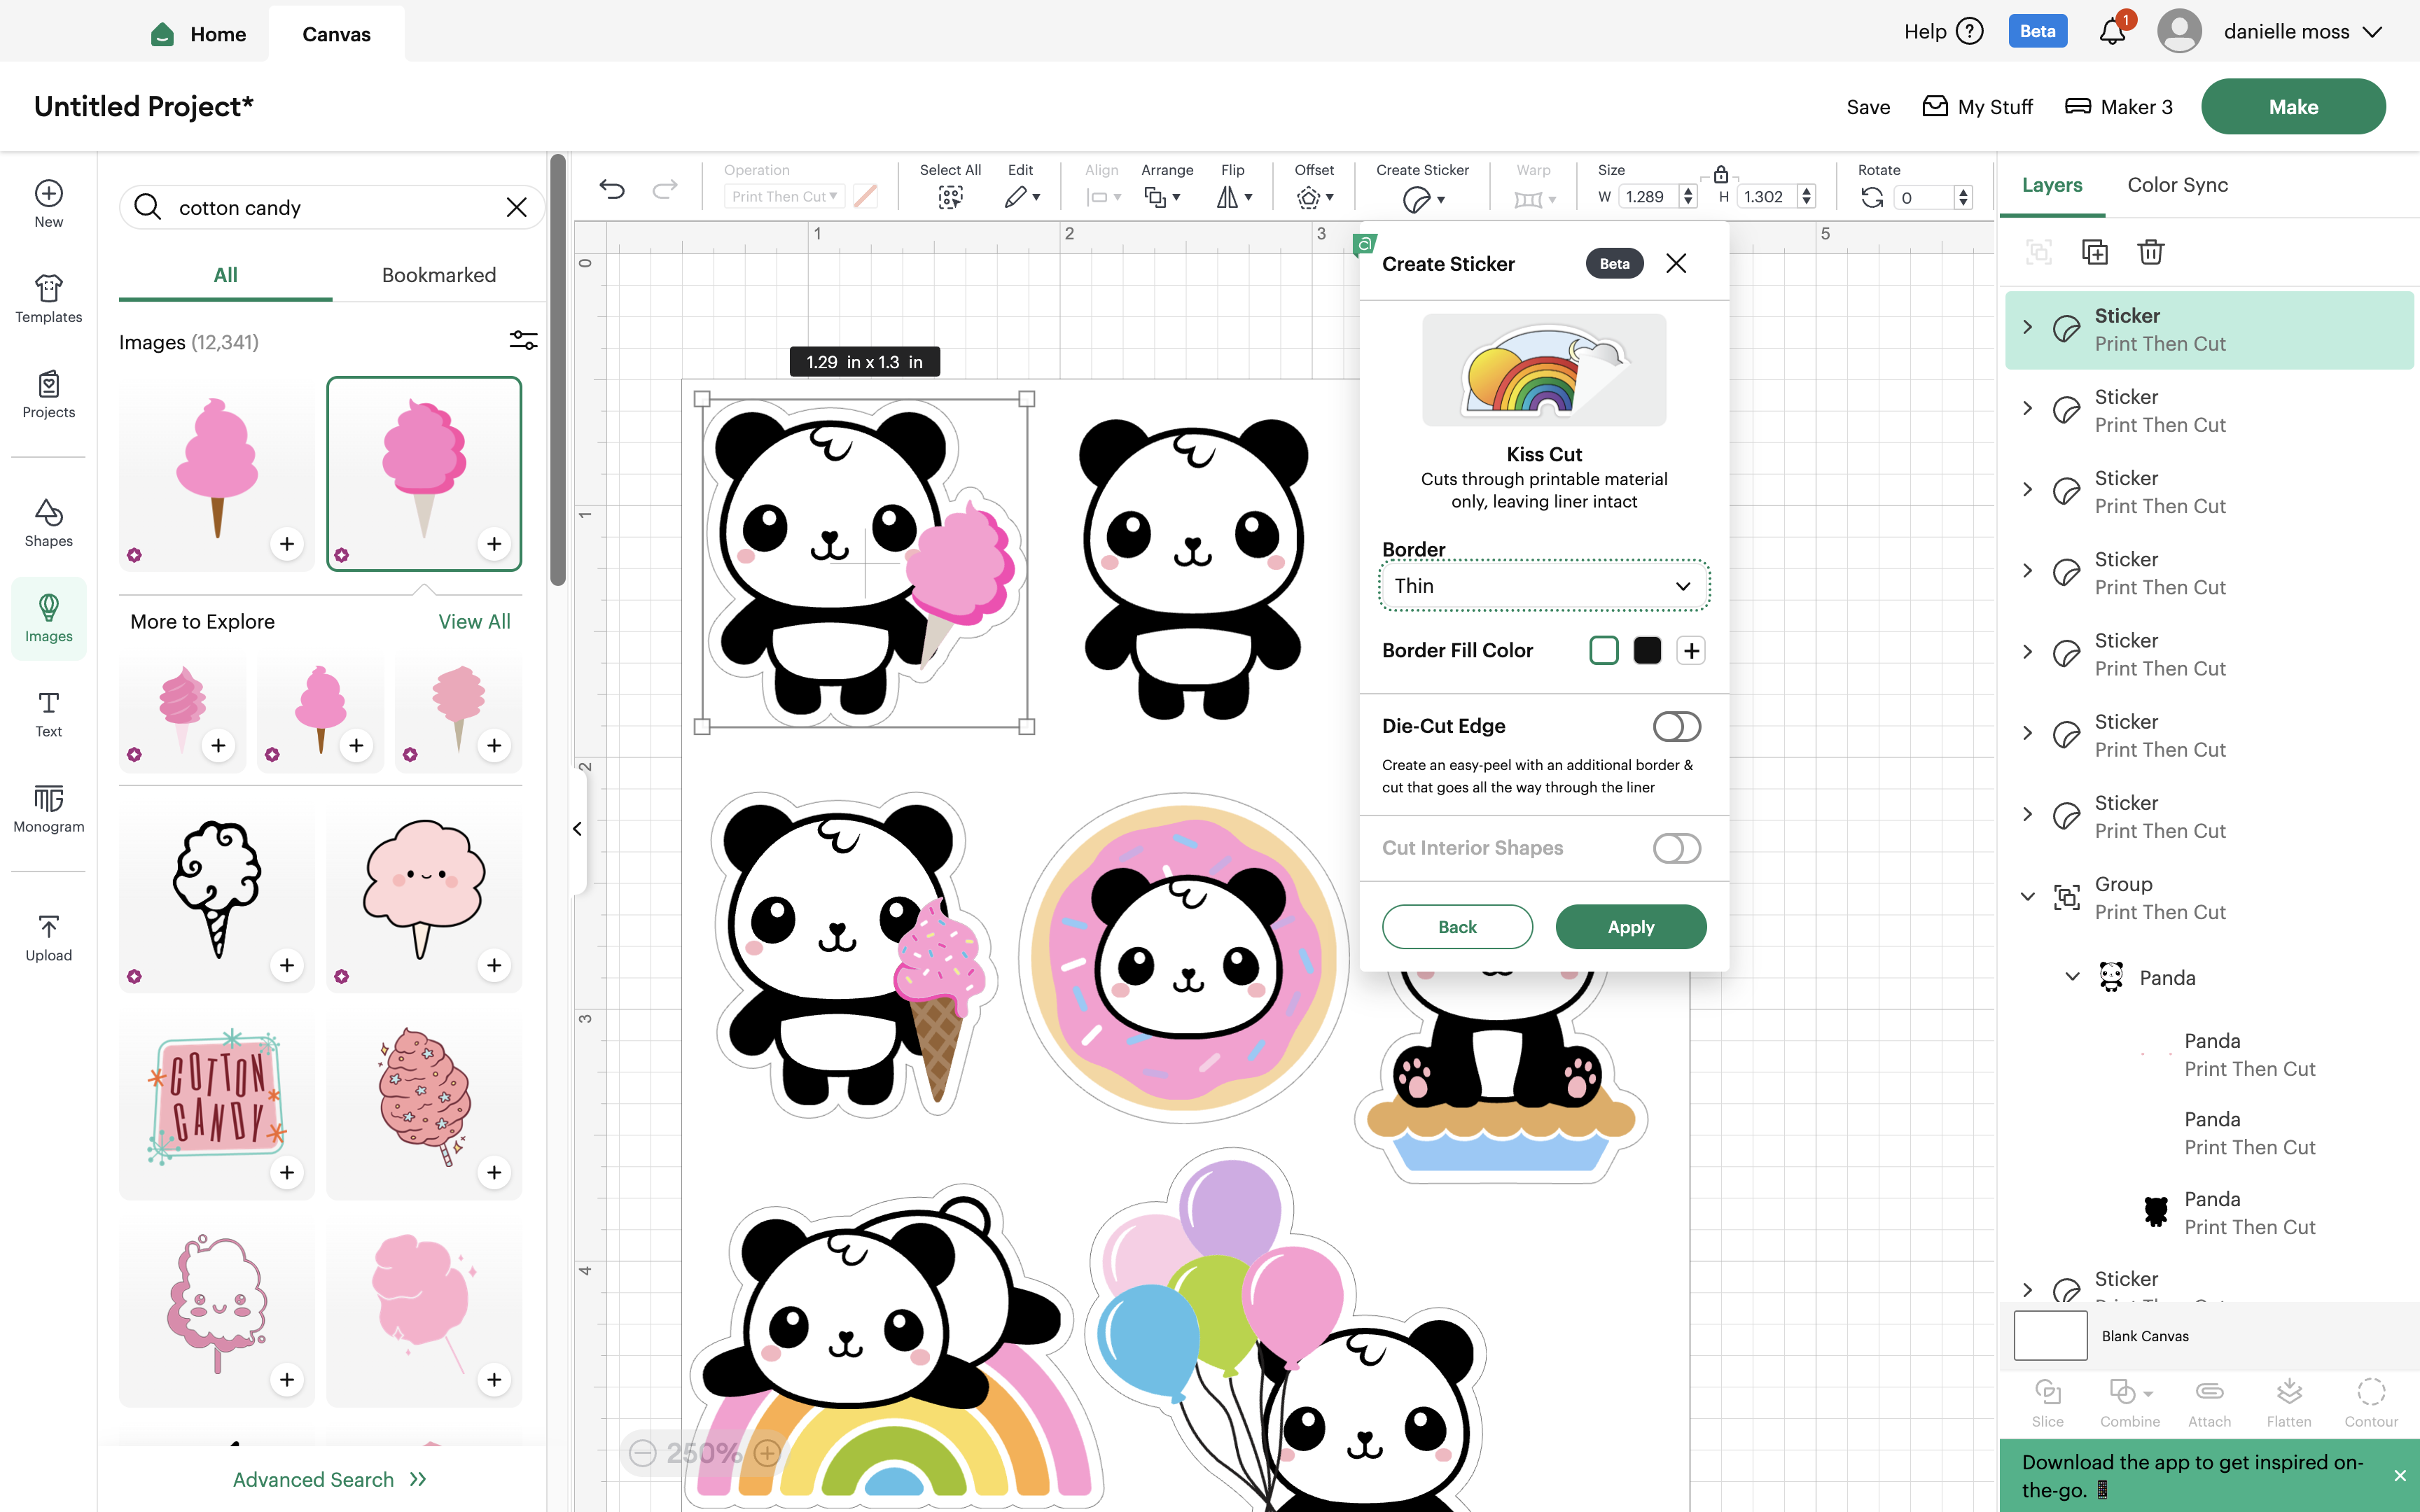The width and height of the screenshot is (2420, 1512).
Task: Open the Operation Print Then Cut dropdown
Action: [x=785, y=197]
